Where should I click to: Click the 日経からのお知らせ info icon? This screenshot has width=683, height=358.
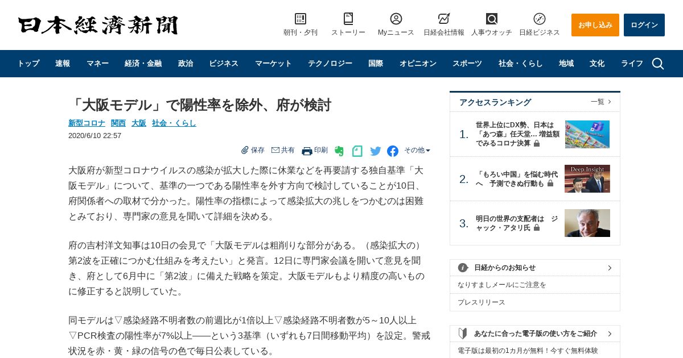463,268
